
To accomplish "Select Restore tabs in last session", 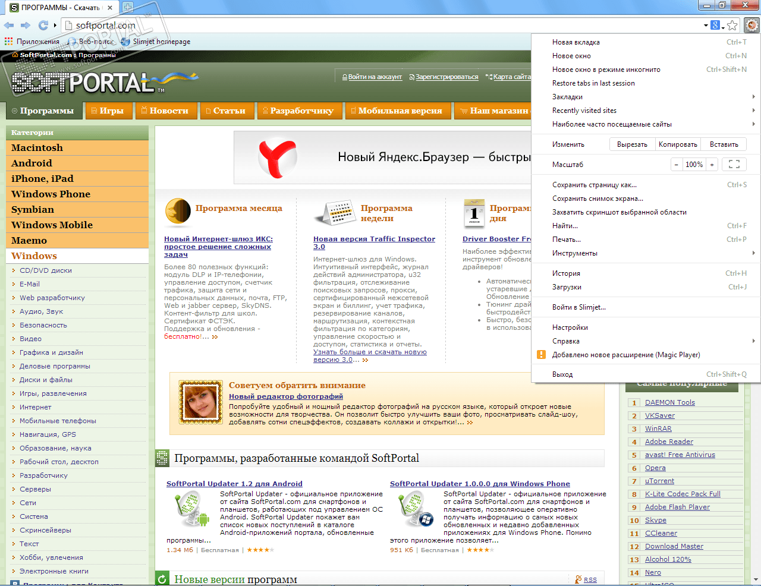I will pos(646,83).
